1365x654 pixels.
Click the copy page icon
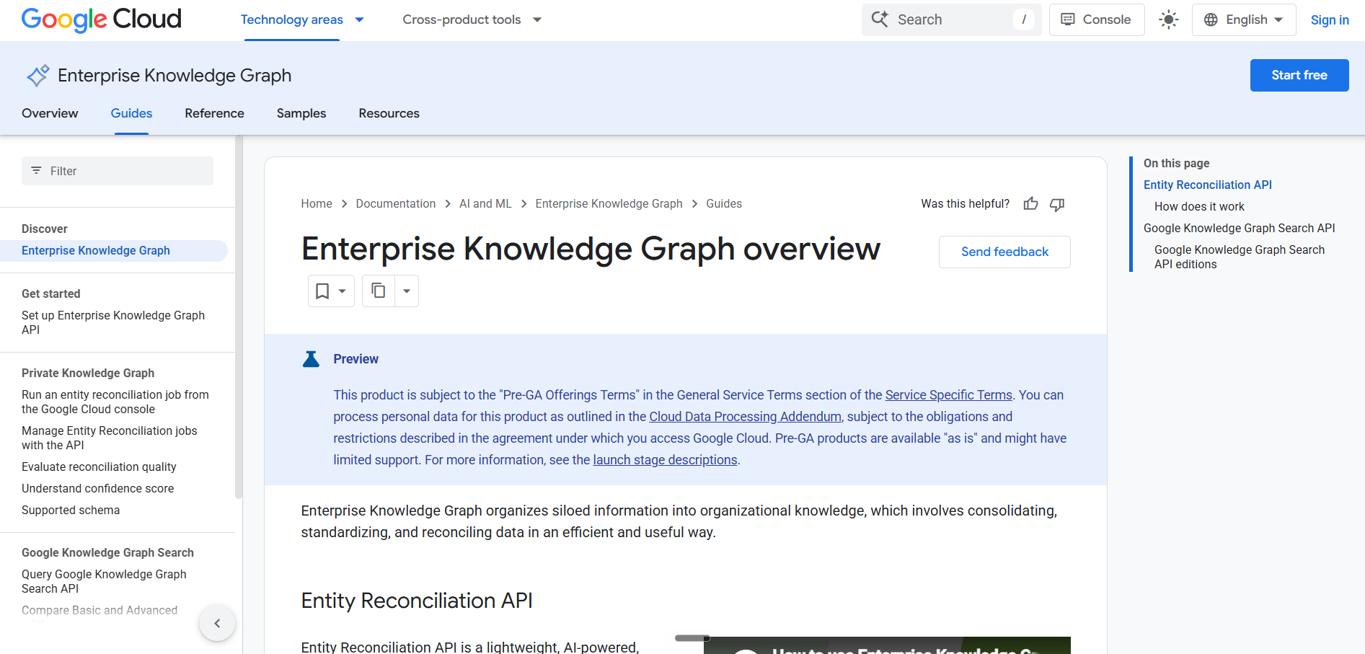point(379,291)
